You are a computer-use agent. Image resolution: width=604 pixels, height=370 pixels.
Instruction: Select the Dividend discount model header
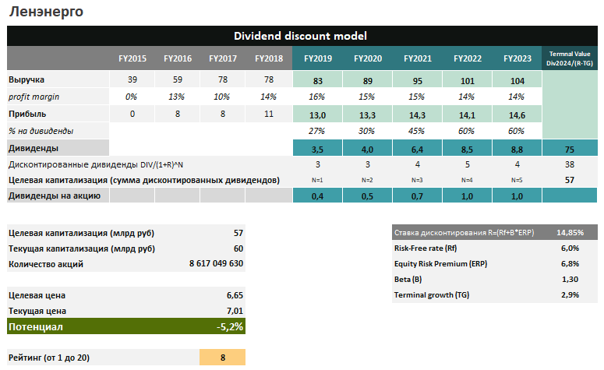click(300, 36)
